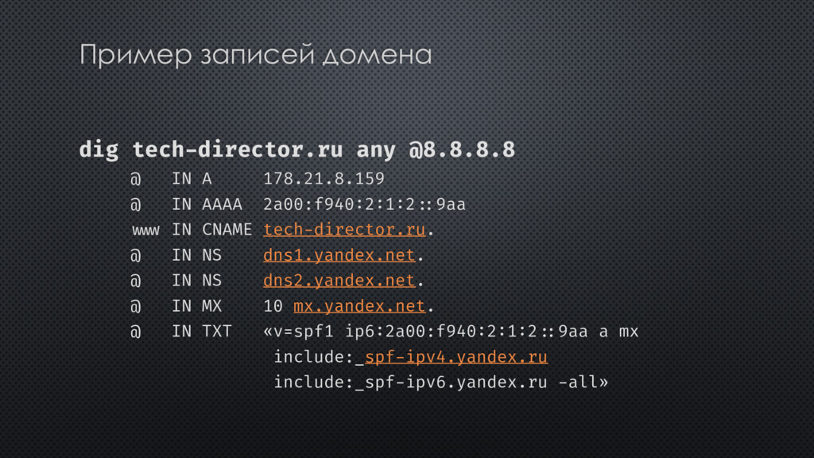
Task: Click the 'IN A' record type
Action: pyautogui.click(x=192, y=179)
